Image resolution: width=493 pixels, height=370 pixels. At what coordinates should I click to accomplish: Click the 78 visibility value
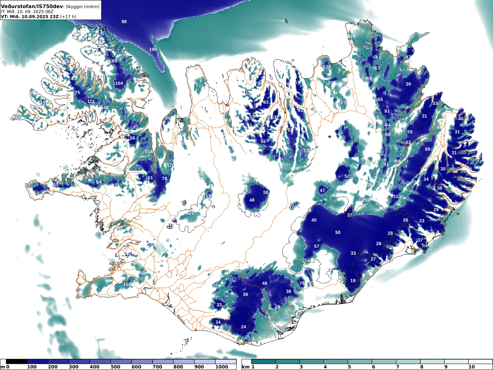pyautogui.click(x=164, y=178)
